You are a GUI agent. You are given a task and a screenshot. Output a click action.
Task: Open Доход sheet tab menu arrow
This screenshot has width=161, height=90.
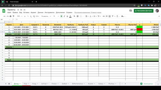pos(20,84)
